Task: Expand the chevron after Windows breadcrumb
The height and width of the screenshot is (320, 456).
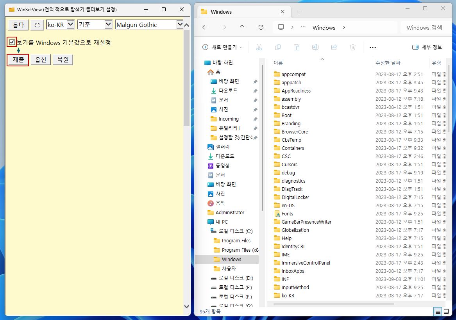Action: [344, 27]
